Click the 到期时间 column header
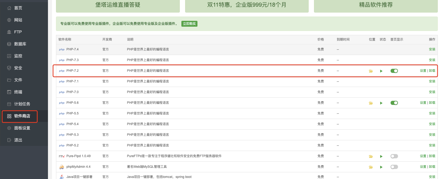 click(343, 39)
